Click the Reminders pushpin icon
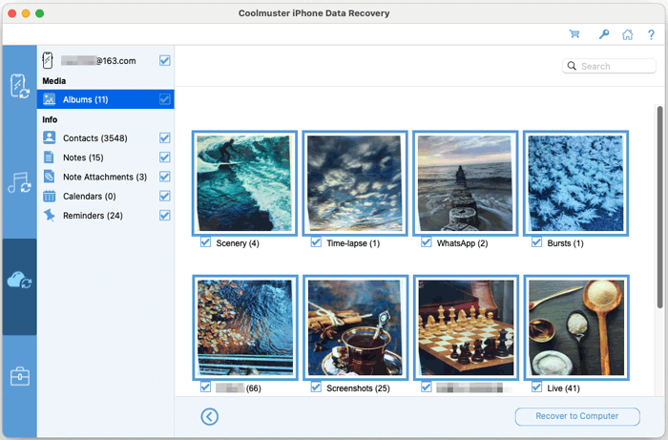Image resolution: width=668 pixels, height=440 pixels. (50, 215)
